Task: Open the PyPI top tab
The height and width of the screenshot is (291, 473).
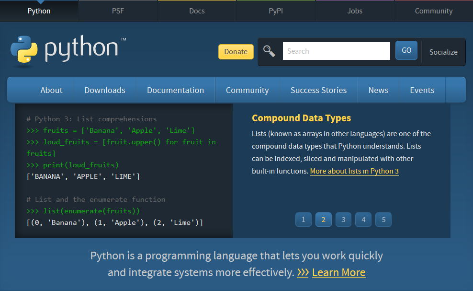Action: coord(276,11)
